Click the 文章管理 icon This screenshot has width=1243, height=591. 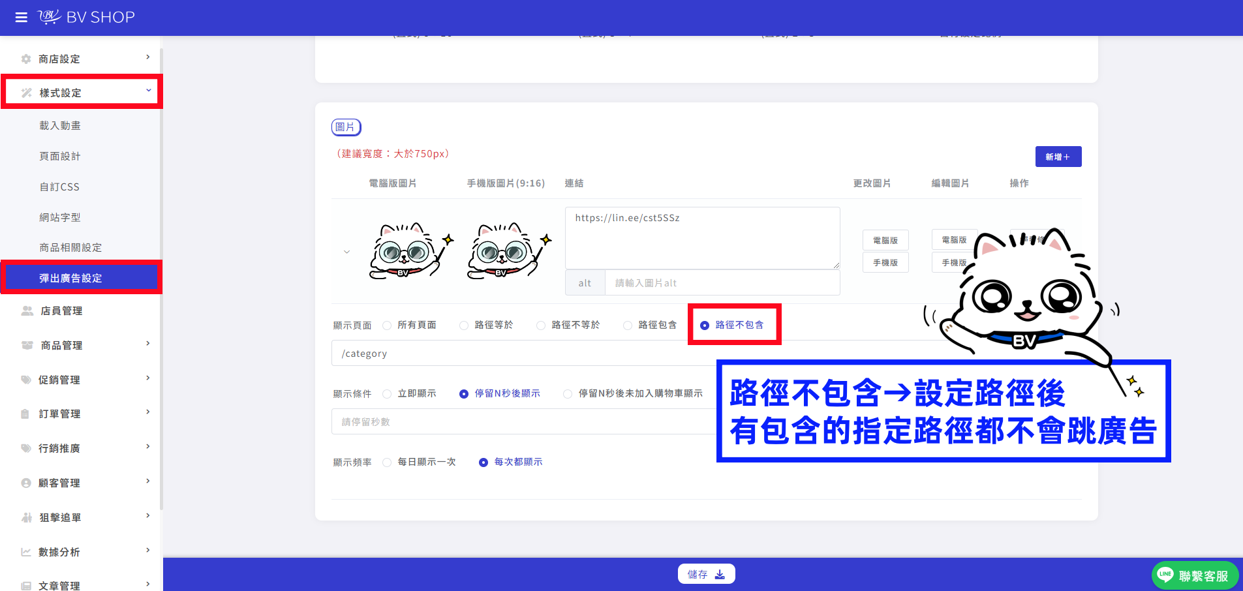pos(26,586)
